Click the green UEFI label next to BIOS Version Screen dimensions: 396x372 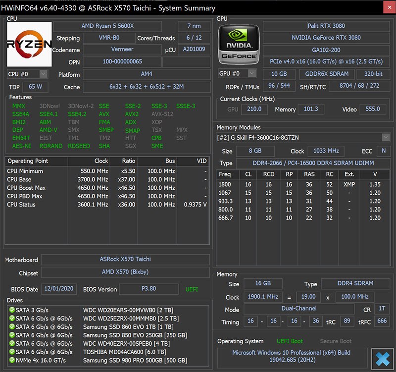click(x=192, y=289)
